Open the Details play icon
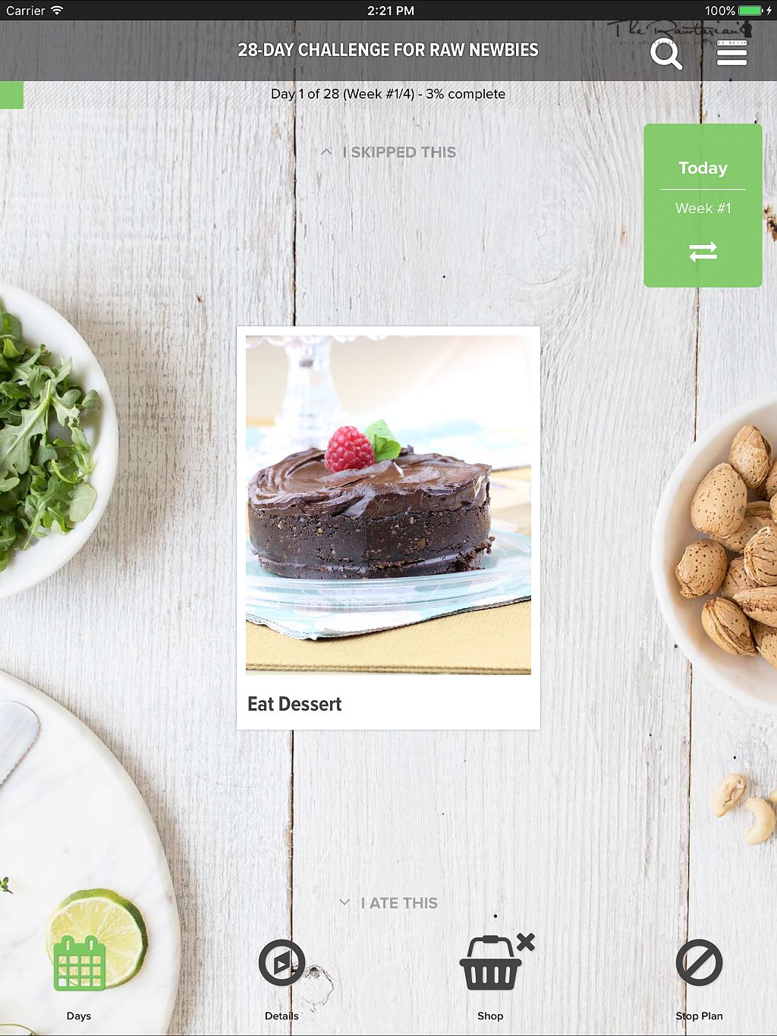The height and width of the screenshot is (1036, 777). (282, 963)
